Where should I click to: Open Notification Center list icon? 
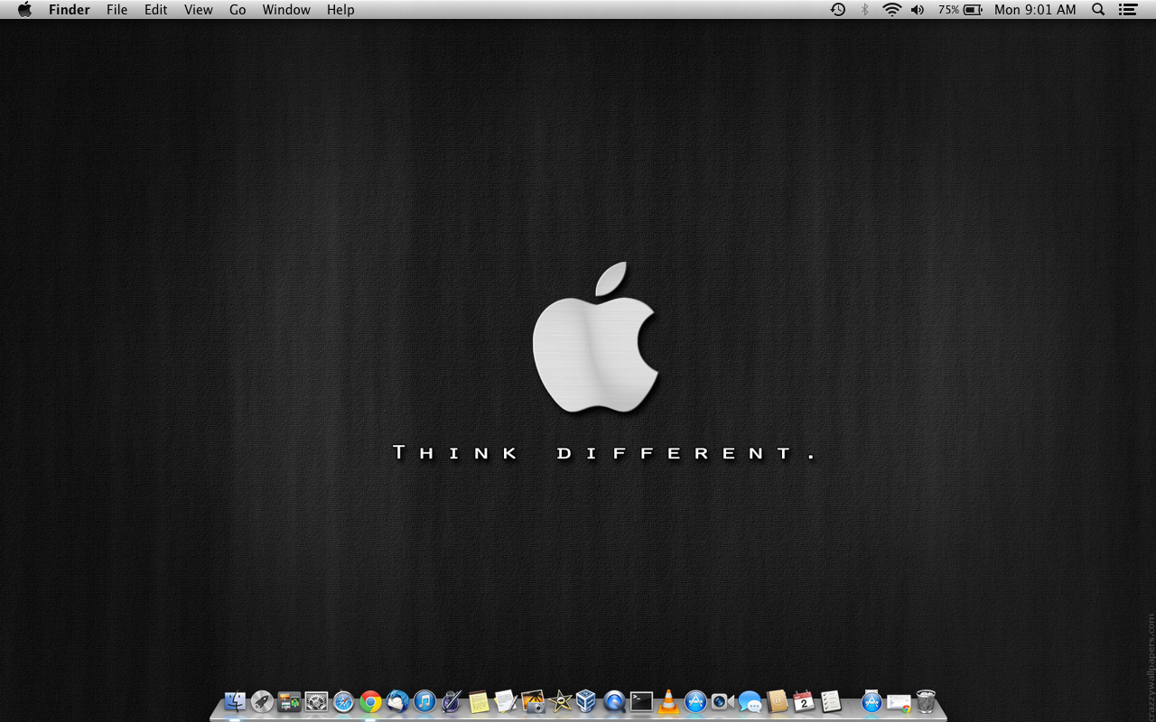point(1127,10)
